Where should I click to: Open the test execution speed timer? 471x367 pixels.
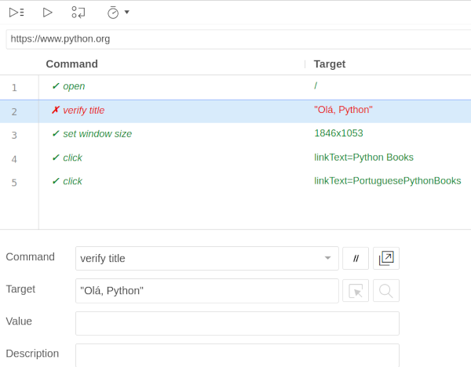tap(113, 13)
